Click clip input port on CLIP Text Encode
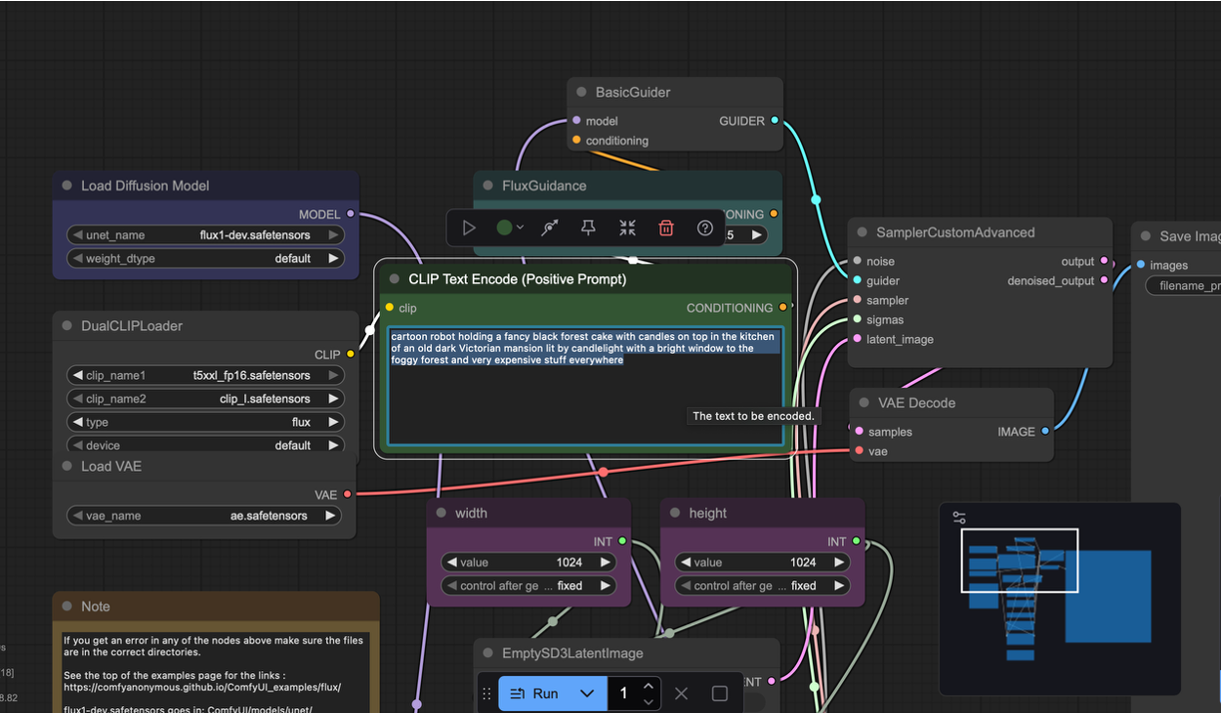 tap(389, 308)
